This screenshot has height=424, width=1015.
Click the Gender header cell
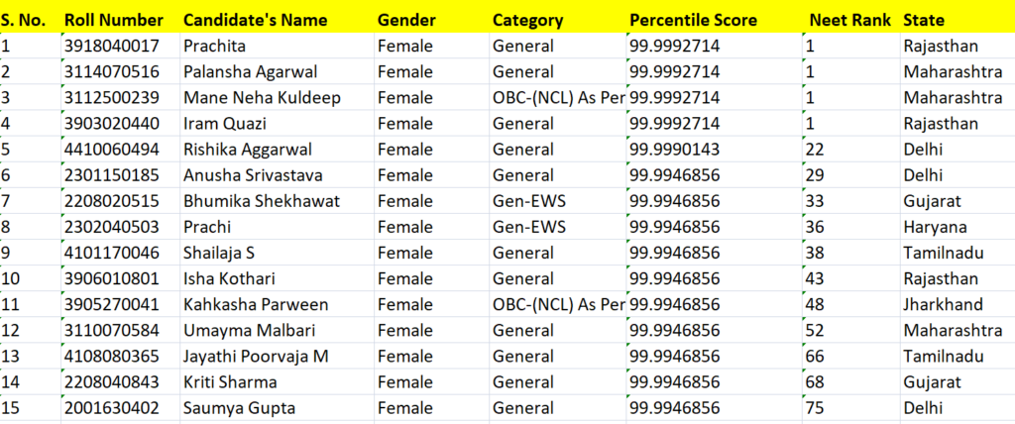click(432, 20)
